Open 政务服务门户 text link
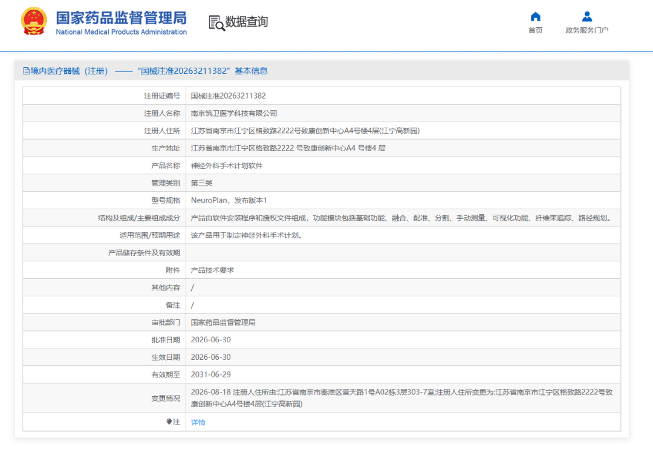653x450 pixels. (x=586, y=30)
